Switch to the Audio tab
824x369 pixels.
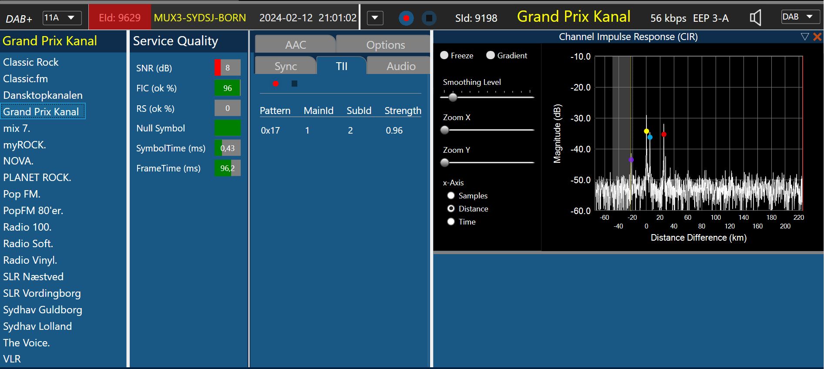click(x=400, y=66)
